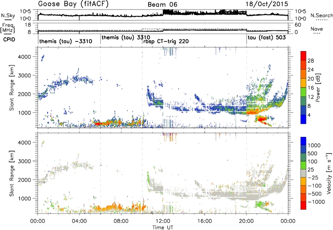
Task: Click the "16" tick on the power colorbar
Action: pyautogui.click(x=311, y=88)
